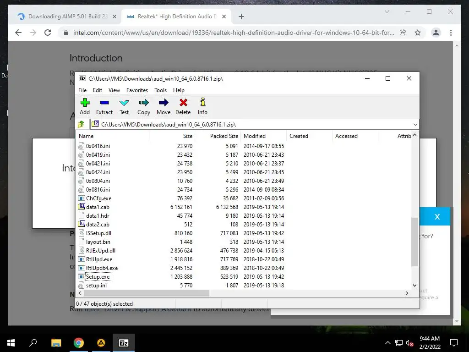Image resolution: width=469 pixels, height=352 pixels.
Task: Sort by the Packed Size column
Action: coord(218,136)
